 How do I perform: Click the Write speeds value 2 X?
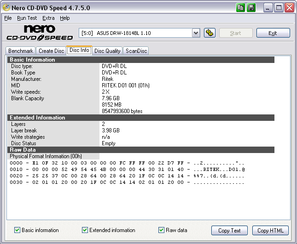(105, 92)
